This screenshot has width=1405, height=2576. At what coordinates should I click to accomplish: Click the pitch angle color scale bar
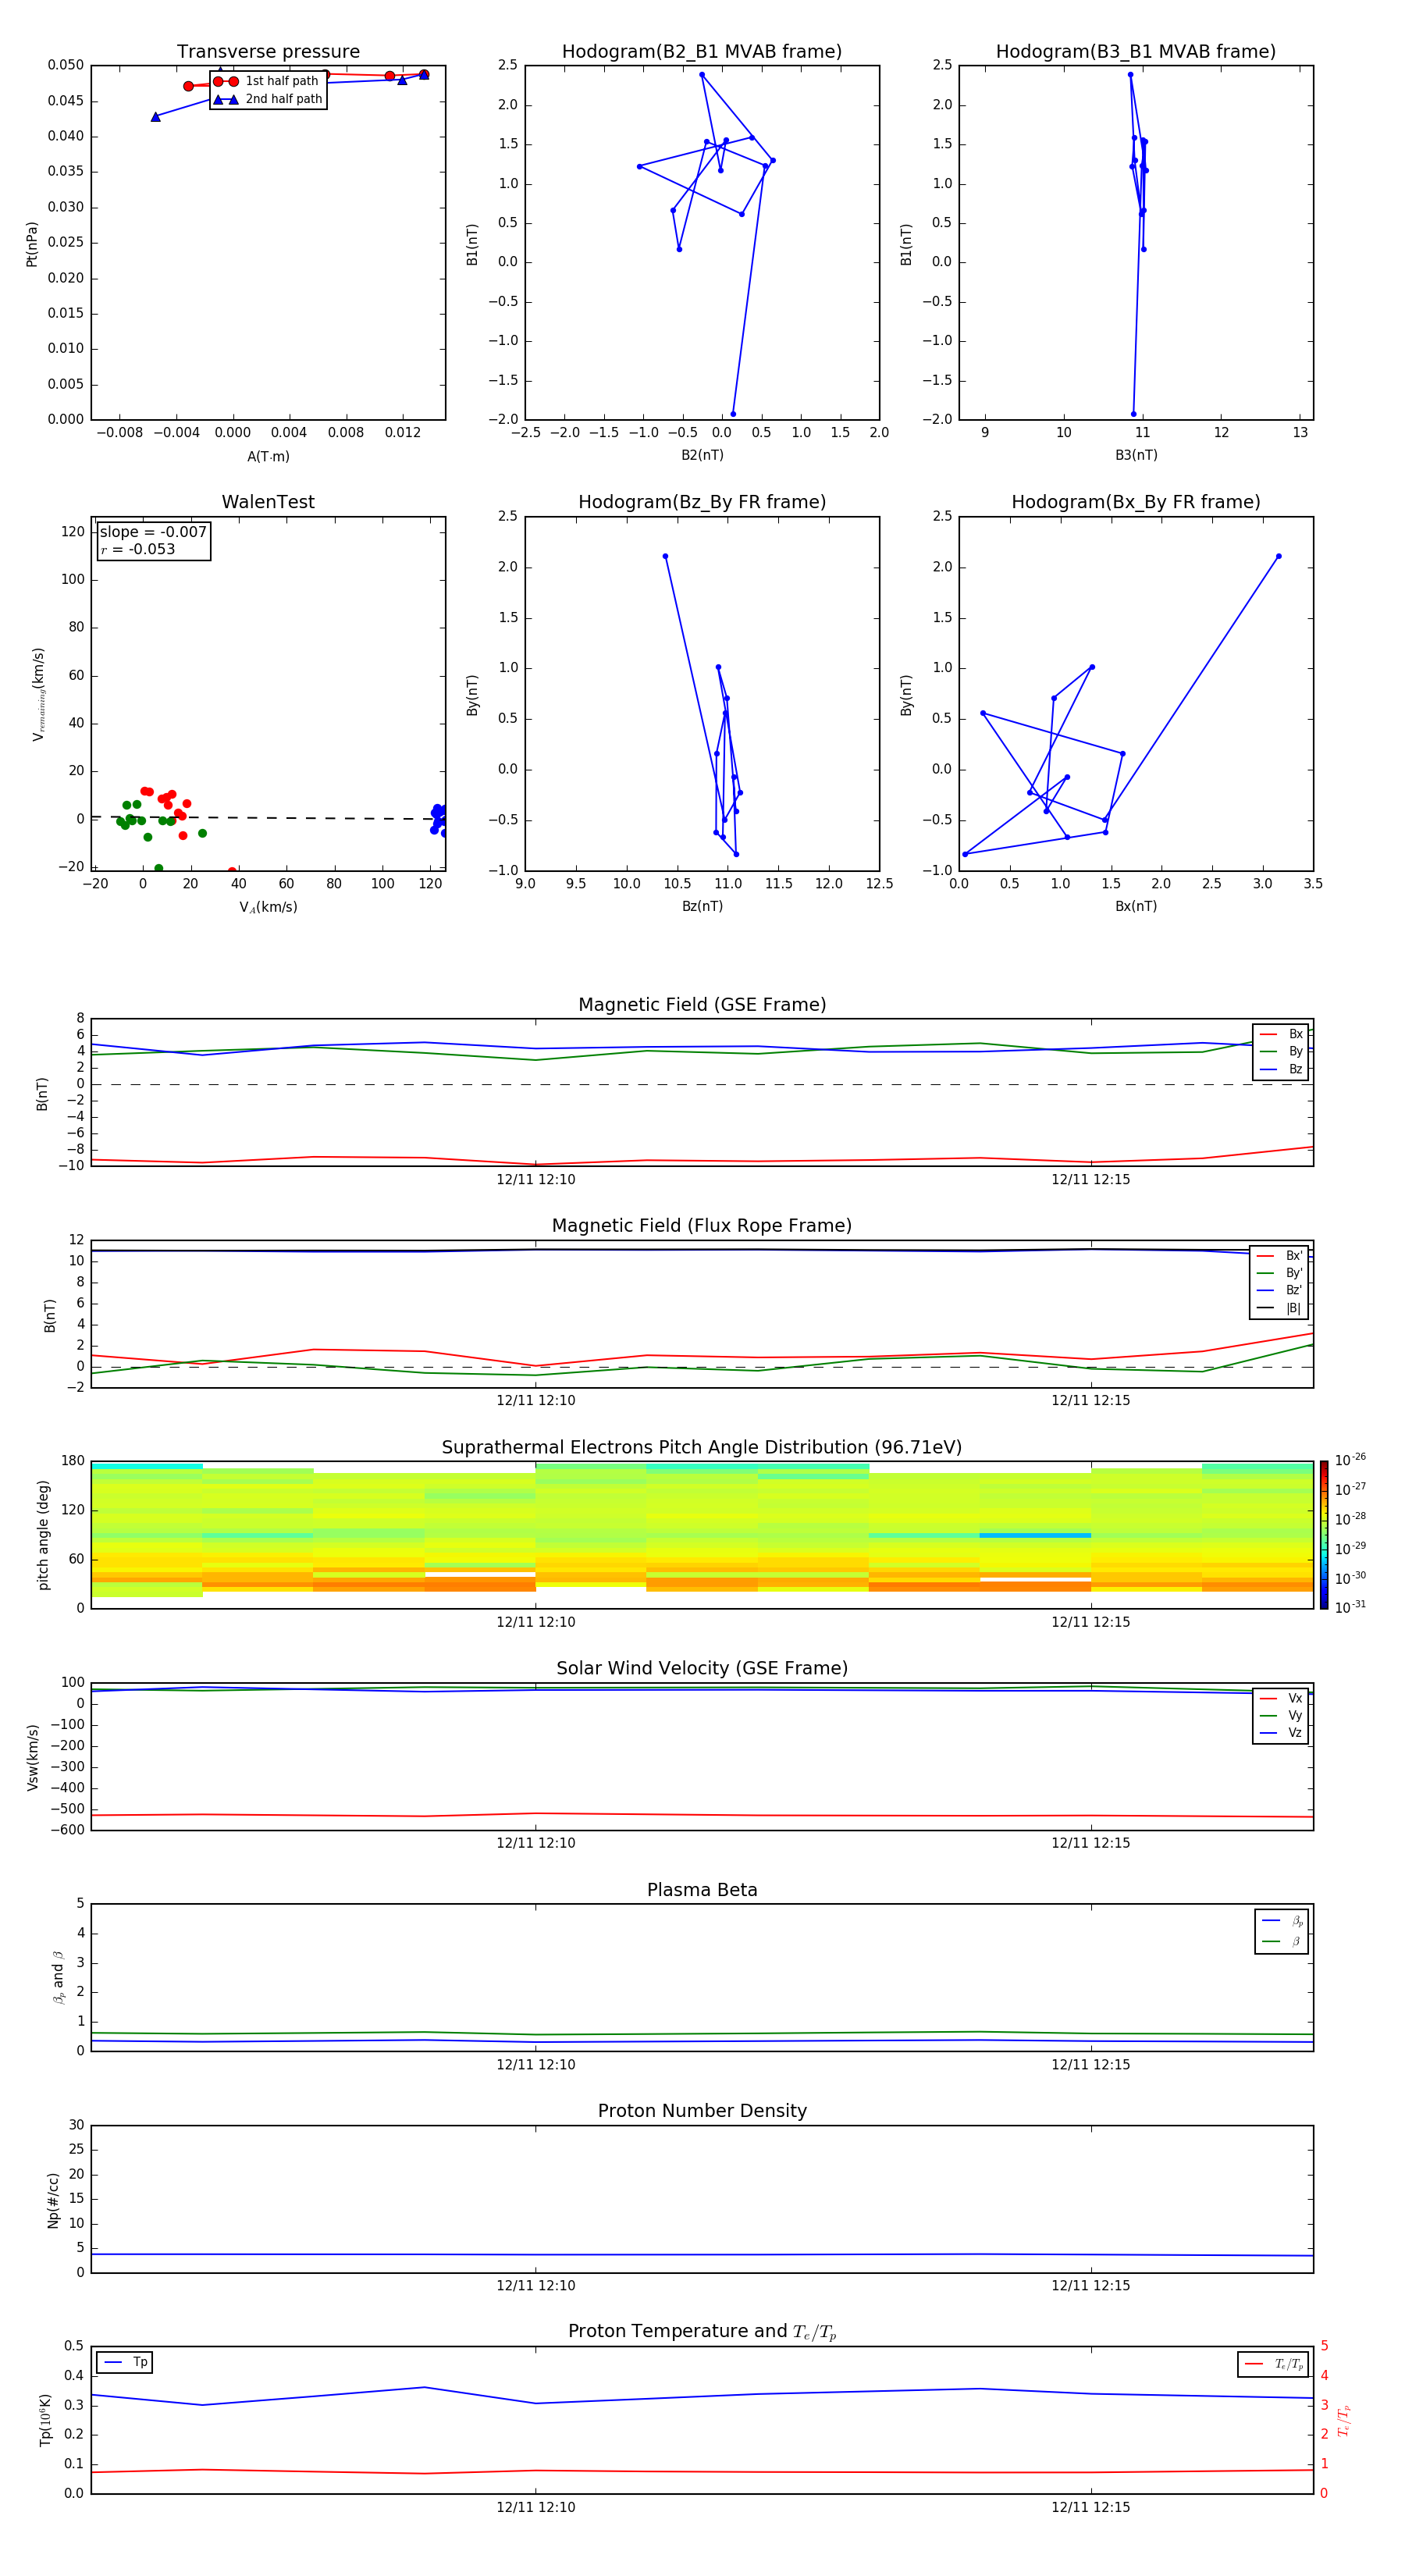coord(1324,1535)
